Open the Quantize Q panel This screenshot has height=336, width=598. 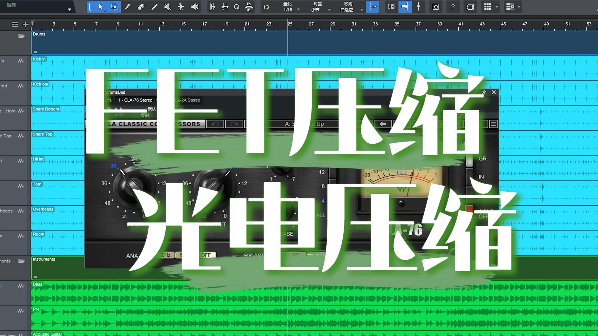point(237,7)
